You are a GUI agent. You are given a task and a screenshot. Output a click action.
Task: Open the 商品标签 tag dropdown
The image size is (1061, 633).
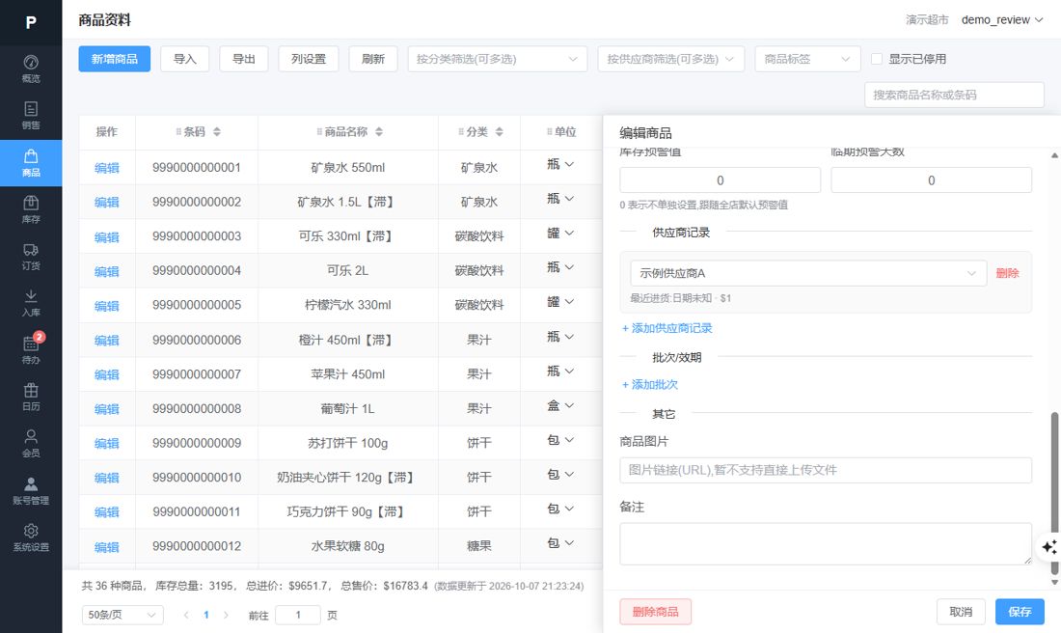pos(807,59)
